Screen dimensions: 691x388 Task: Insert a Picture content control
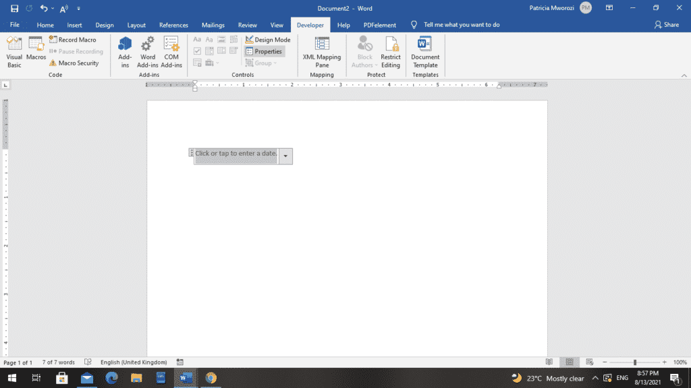pos(221,39)
